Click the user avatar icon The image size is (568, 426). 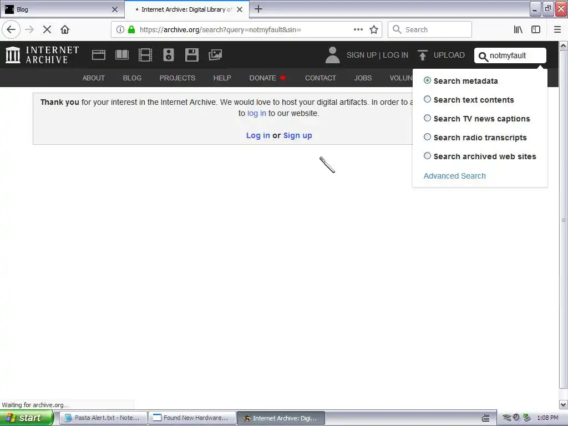tap(333, 55)
